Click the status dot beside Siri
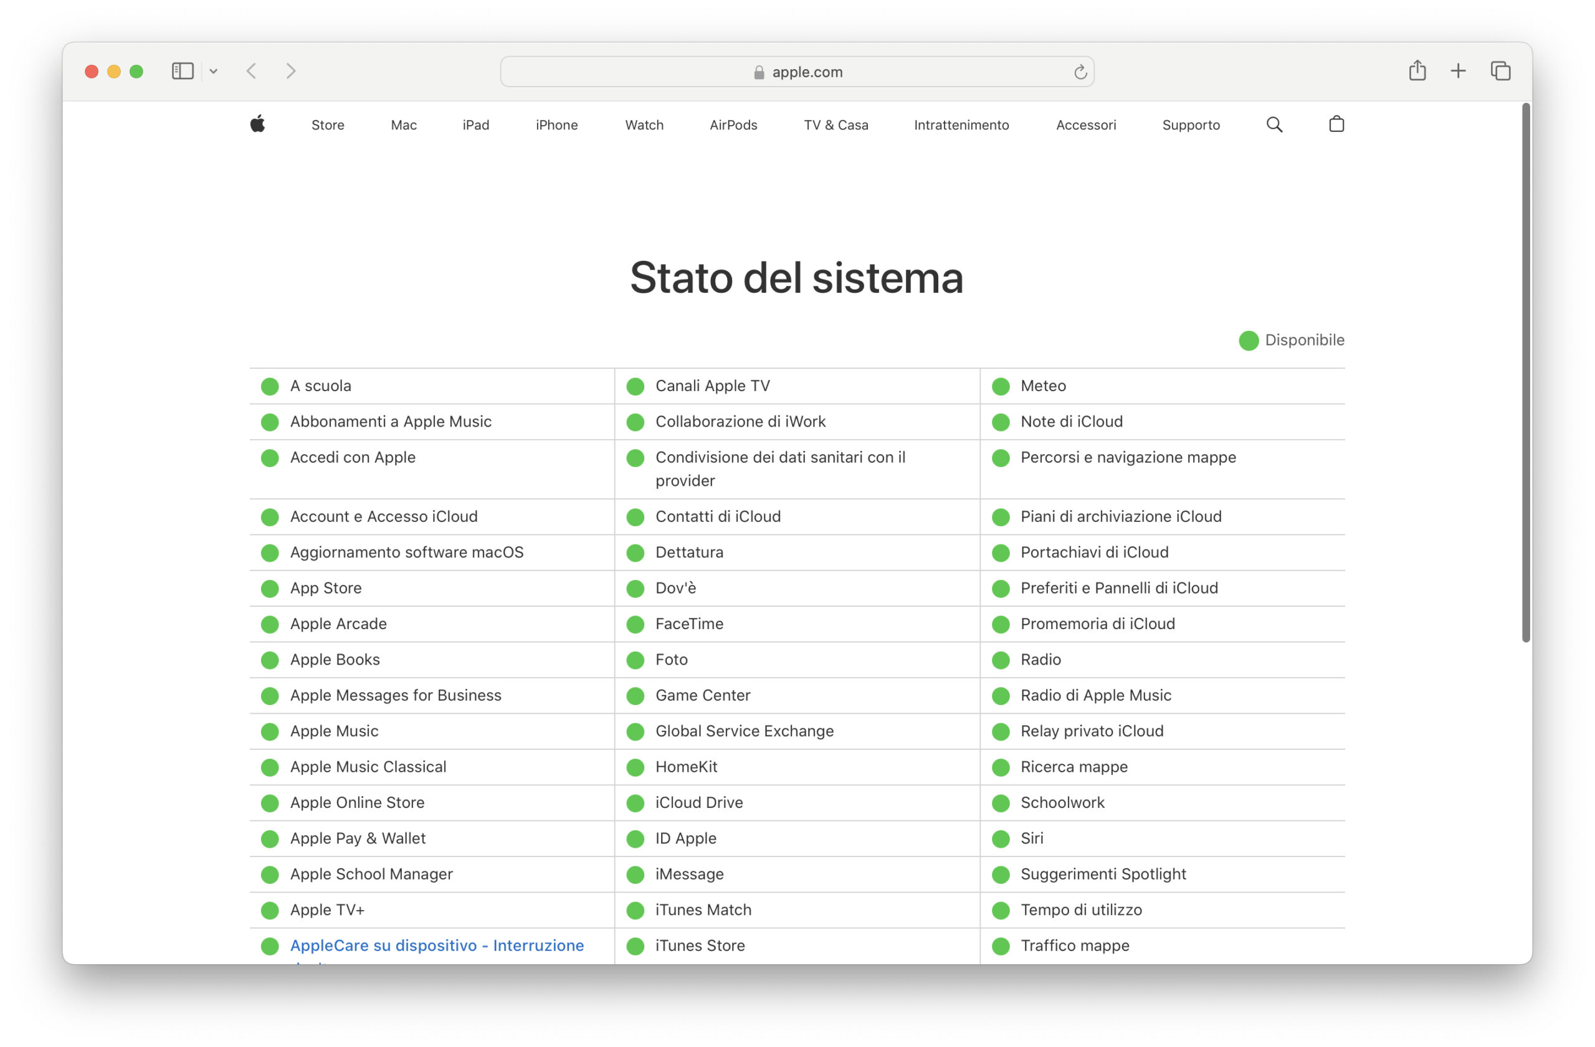 pyautogui.click(x=1001, y=839)
